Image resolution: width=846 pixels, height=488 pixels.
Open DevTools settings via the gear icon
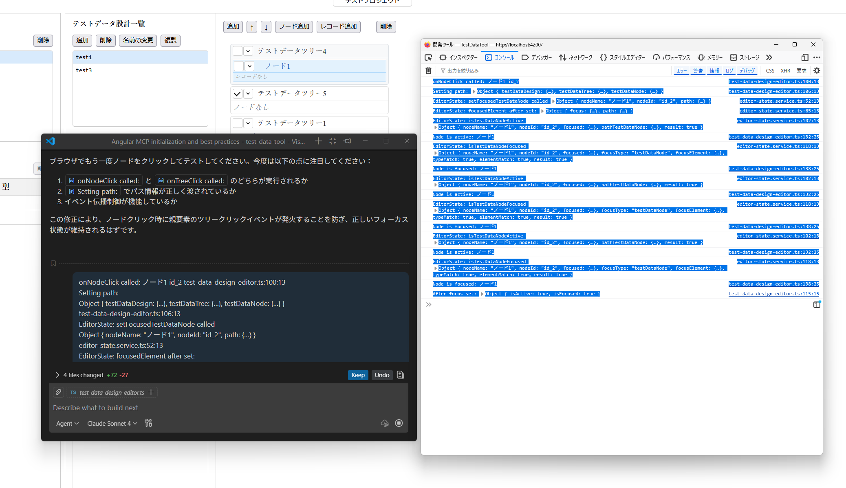(x=817, y=70)
